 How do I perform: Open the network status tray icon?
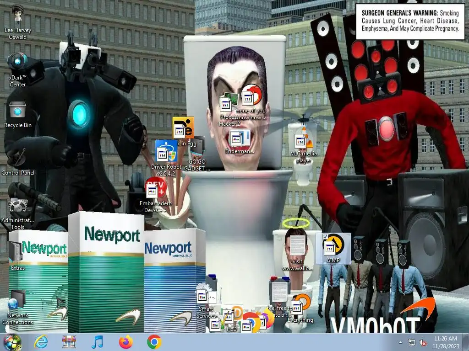click(x=412, y=343)
